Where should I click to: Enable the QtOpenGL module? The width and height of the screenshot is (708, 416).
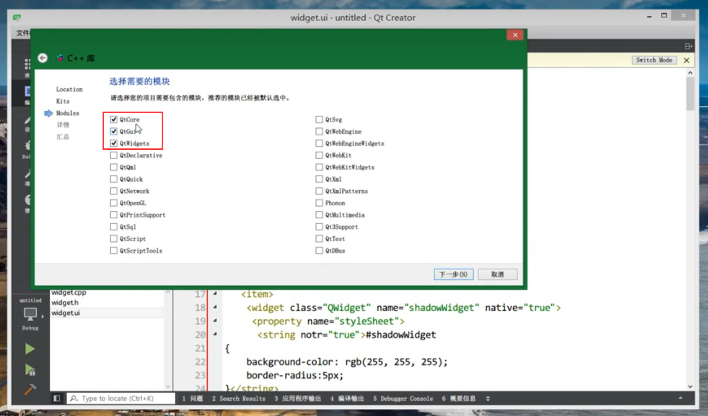(x=114, y=203)
